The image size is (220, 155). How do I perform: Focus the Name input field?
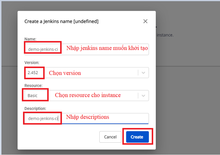pyautogui.click(x=105, y=49)
